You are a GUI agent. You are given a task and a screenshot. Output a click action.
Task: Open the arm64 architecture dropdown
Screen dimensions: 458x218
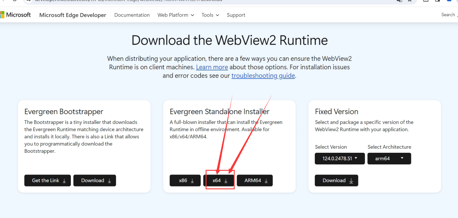point(389,159)
